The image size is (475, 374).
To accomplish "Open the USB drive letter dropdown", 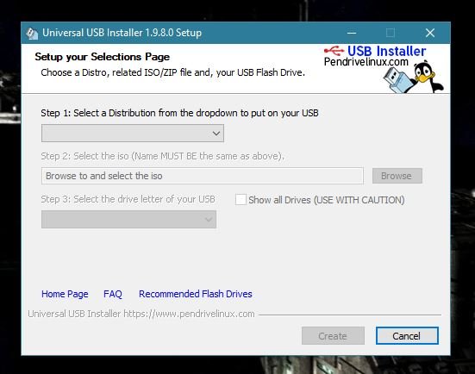I will point(128,219).
